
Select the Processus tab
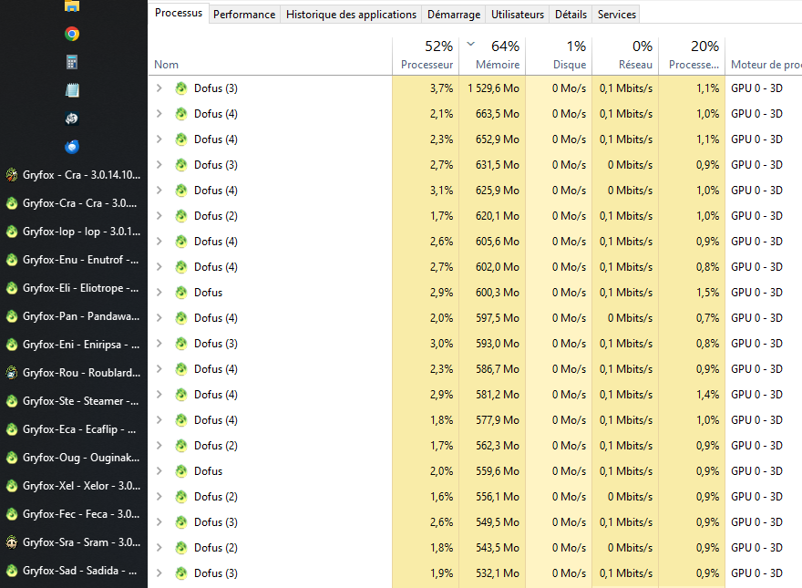(179, 13)
